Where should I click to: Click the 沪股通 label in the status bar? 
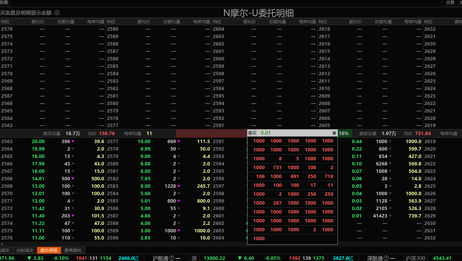160,258
